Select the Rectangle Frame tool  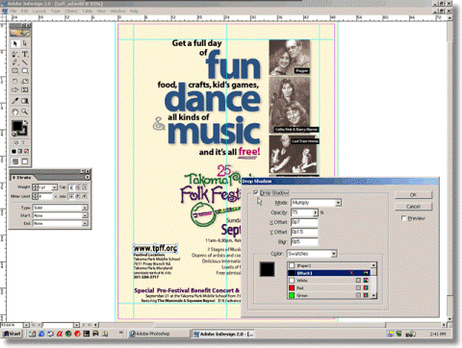point(15,71)
